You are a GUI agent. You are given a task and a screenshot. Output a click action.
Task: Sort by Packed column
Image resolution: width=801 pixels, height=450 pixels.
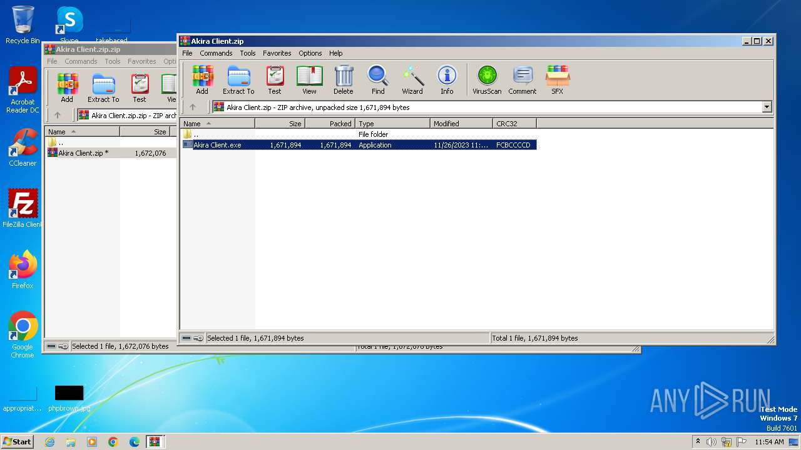pos(330,124)
